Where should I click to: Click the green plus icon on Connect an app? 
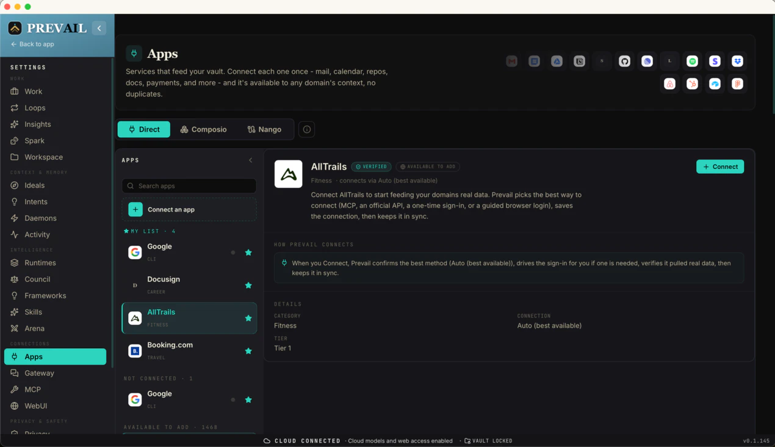point(135,209)
